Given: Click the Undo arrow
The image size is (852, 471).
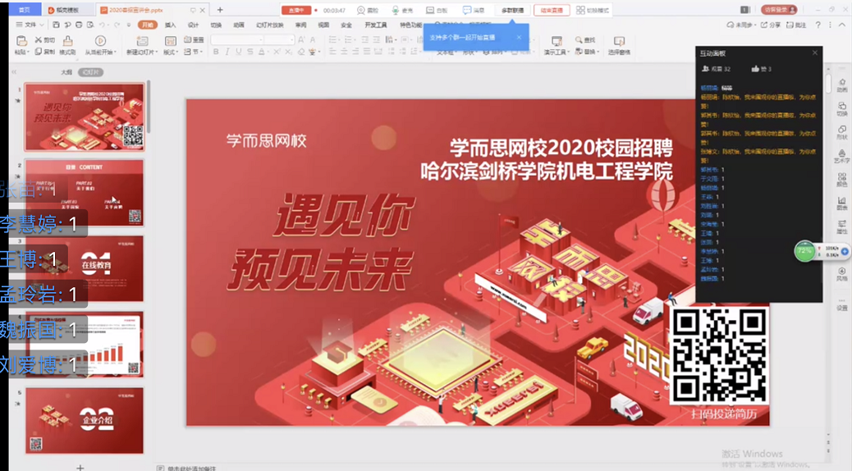Looking at the screenshot, I should click(102, 25).
